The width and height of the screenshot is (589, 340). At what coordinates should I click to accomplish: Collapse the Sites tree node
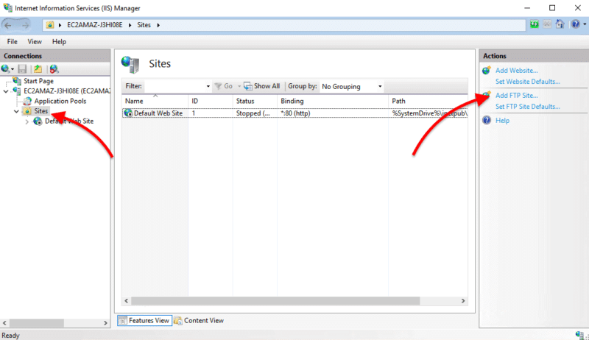tap(16, 111)
